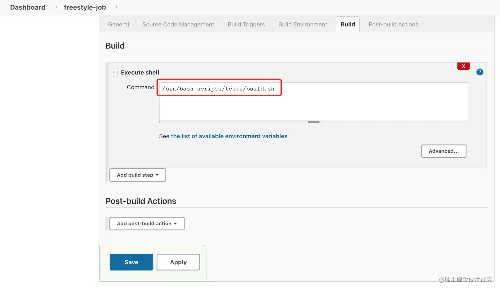Switch to the General tab
The width and height of the screenshot is (500, 291).
118,24
